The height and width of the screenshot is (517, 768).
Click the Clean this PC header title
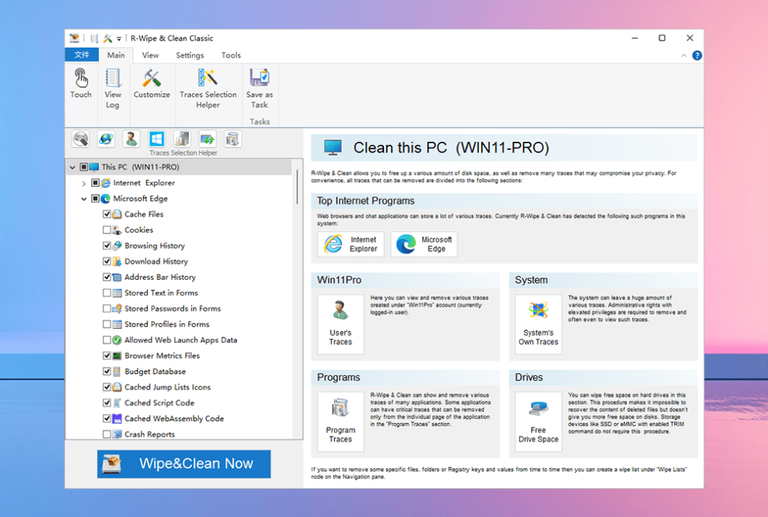coord(451,148)
